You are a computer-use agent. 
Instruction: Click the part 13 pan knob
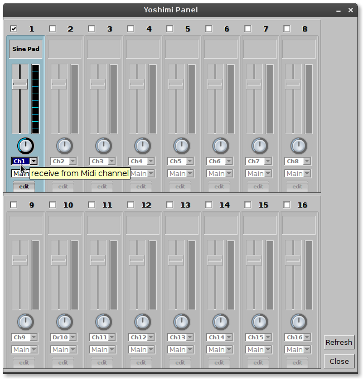[182, 322]
